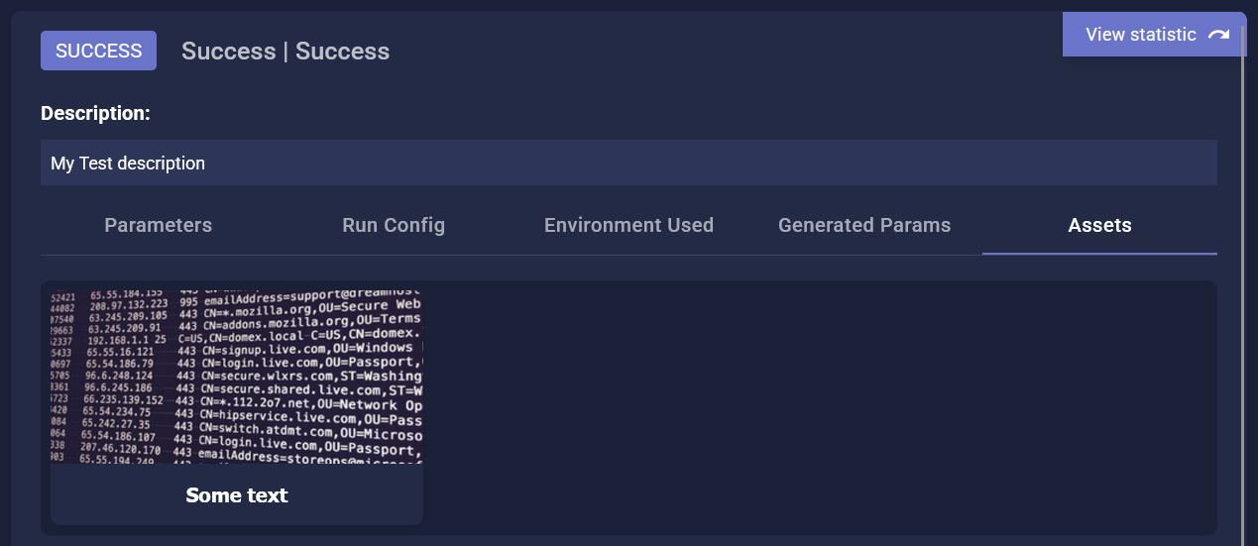This screenshot has height=546, width=1258.
Task: Select the second Success word after the separator
Action: pos(342,52)
